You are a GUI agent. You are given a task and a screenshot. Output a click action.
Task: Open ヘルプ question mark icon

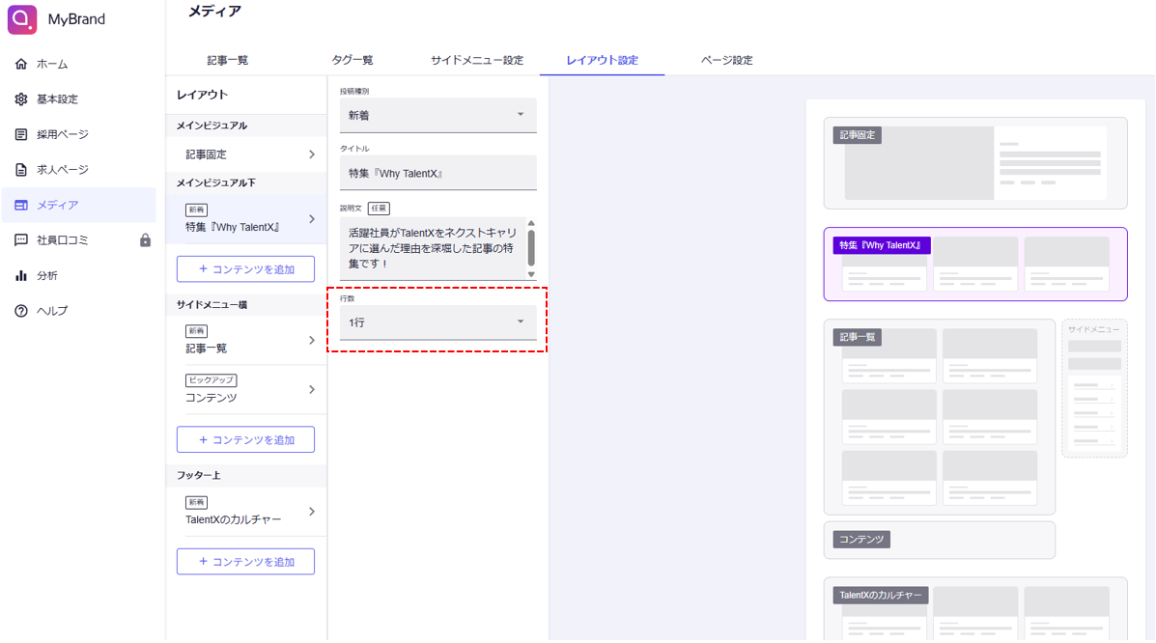(x=21, y=311)
